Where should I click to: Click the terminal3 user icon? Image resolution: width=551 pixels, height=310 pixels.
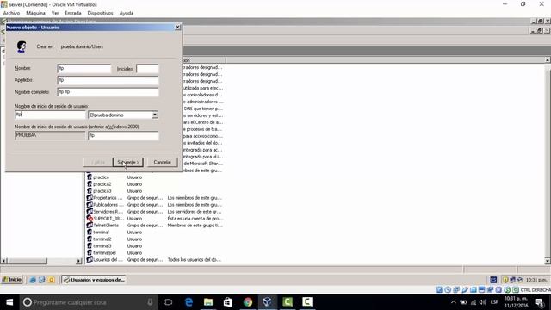coord(90,245)
